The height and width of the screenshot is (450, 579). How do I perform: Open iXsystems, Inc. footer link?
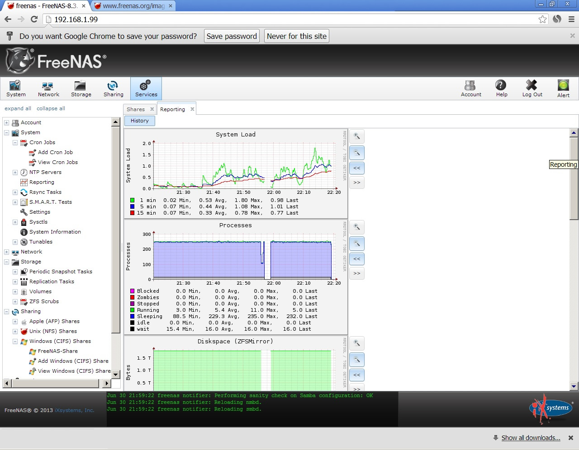(75, 410)
